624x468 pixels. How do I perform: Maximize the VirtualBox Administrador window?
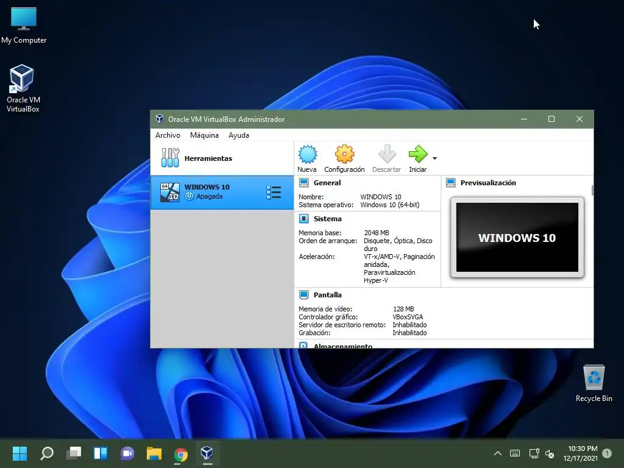[551, 119]
